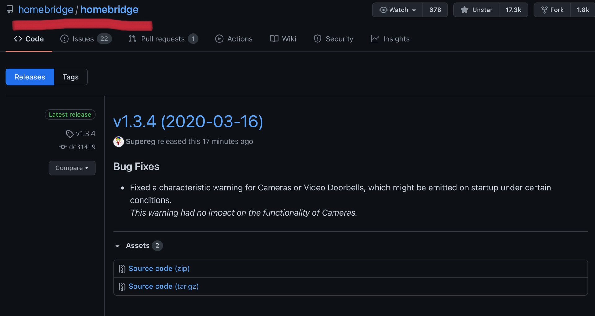Click the zip file icon for Source code
595x316 pixels.
(122, 269)
